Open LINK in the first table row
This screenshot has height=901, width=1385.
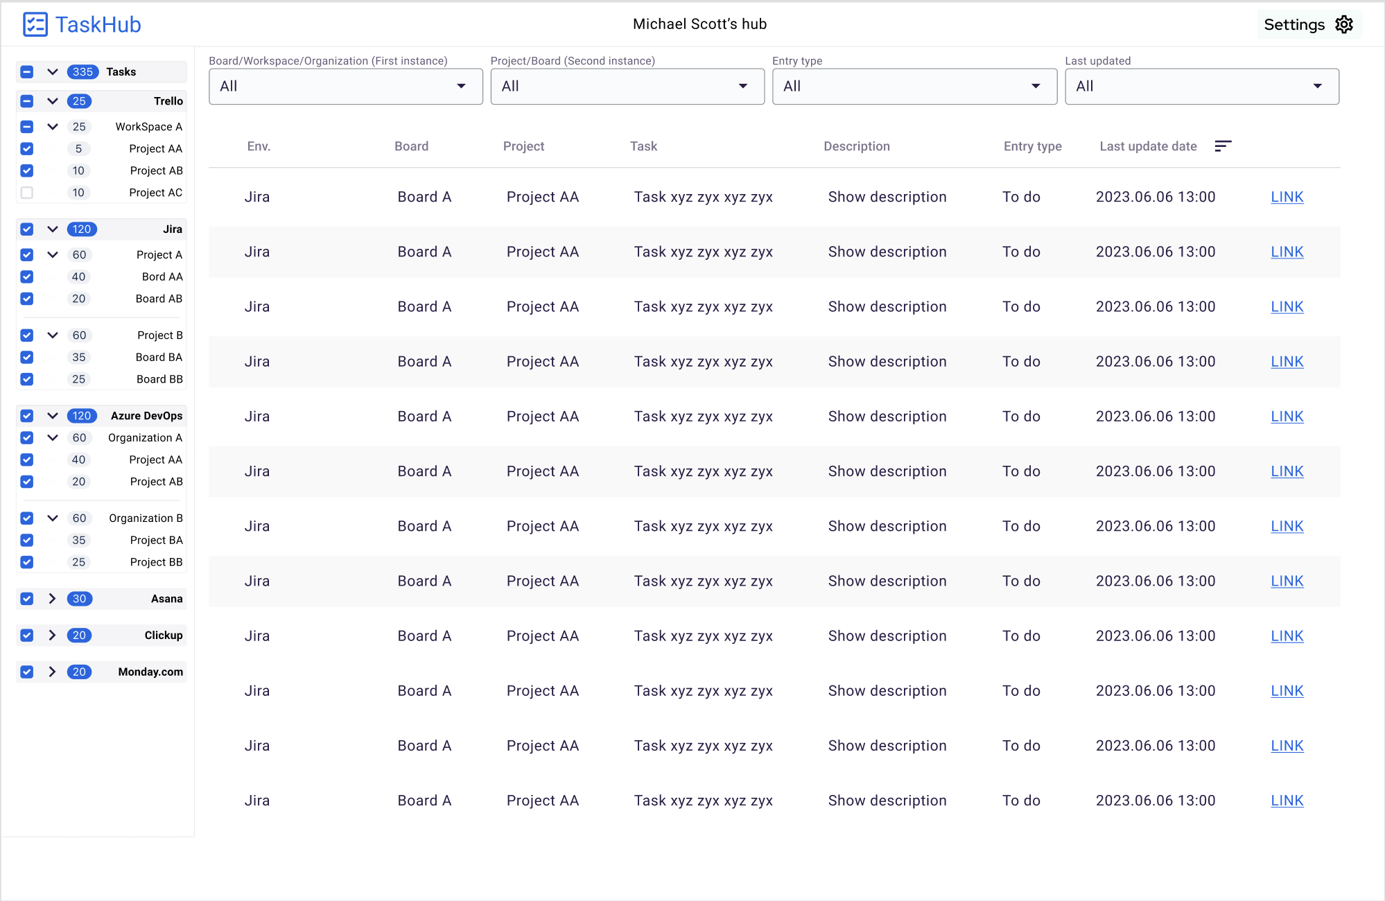[x=1287, y=197]
